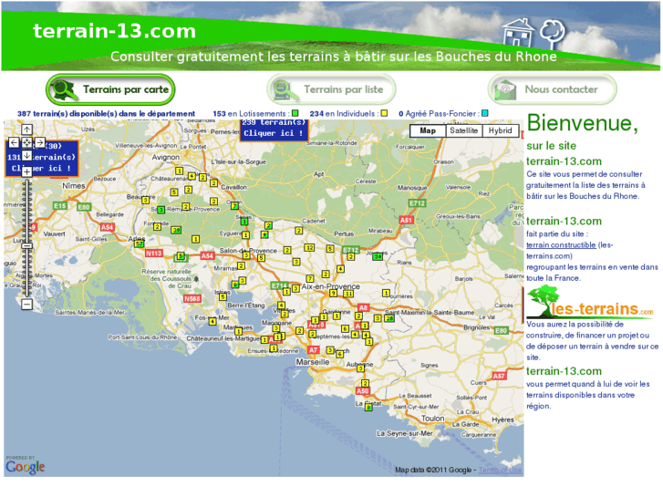
Task: Click the center/reset map position control
Action: pyautogui.click(x=26, y=142)
